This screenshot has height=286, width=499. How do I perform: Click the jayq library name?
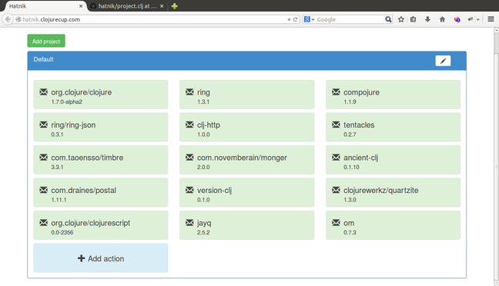[204, 223]
